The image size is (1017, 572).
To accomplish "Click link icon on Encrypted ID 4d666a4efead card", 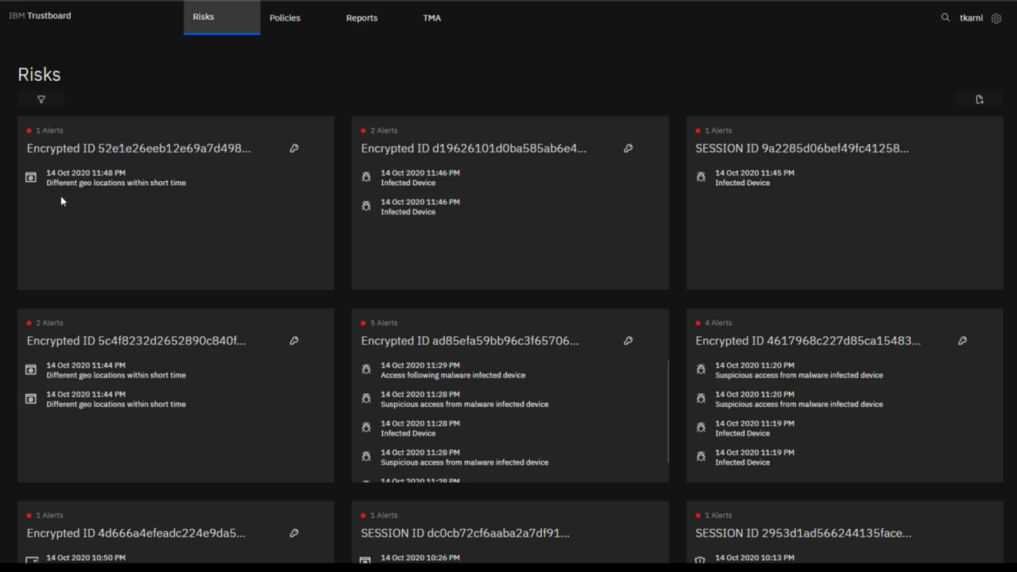I will (294, 533).
